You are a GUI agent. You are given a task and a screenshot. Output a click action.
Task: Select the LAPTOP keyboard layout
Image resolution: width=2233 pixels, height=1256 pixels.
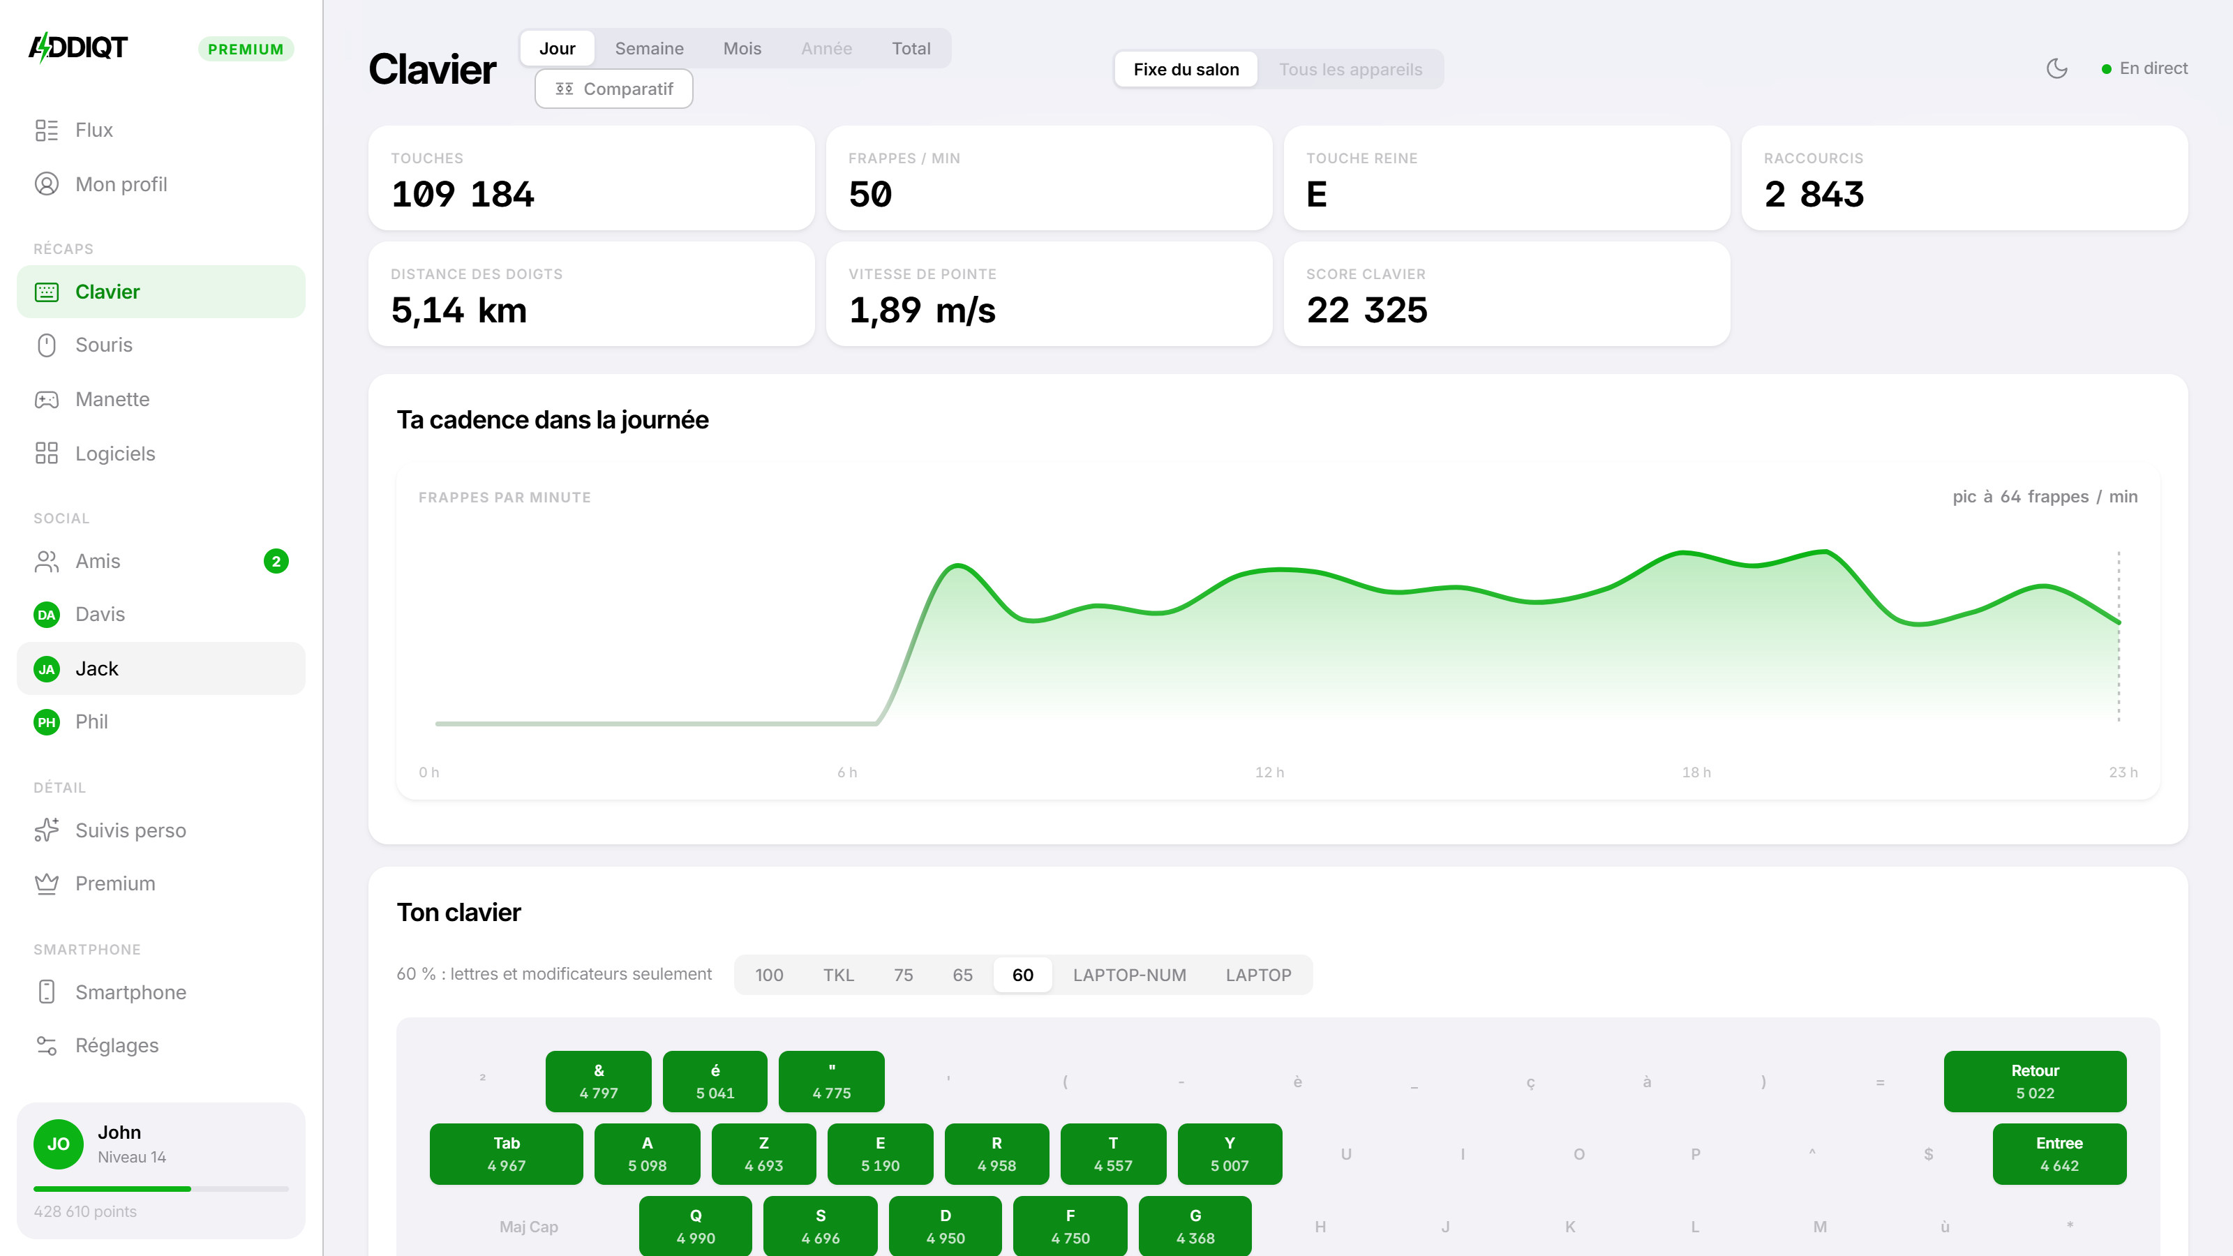pos(1259,975)
